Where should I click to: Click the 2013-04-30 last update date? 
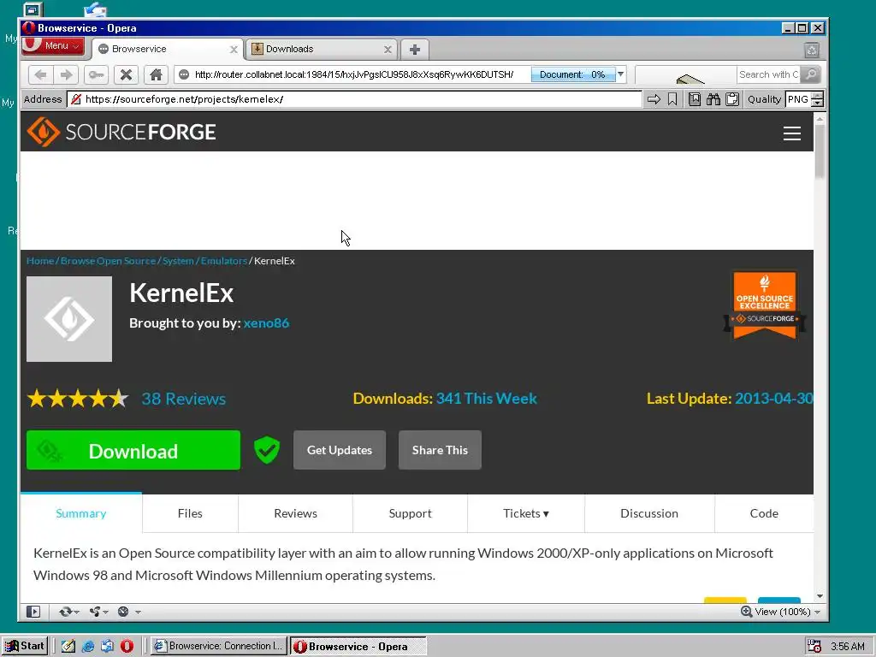click(x=773, y=399)
